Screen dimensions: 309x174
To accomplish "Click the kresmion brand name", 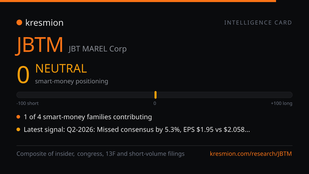I will coord(44,23).
